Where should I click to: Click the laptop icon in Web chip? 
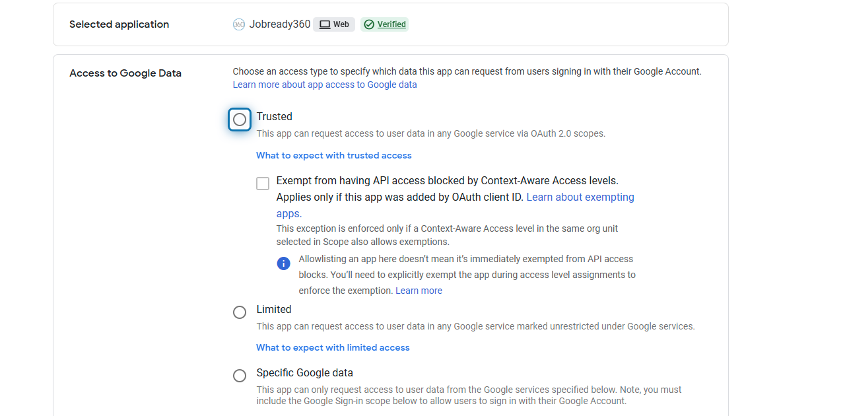pos(325,24)
